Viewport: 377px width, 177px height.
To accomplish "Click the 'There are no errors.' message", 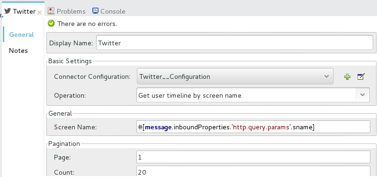I will (87, 24).
